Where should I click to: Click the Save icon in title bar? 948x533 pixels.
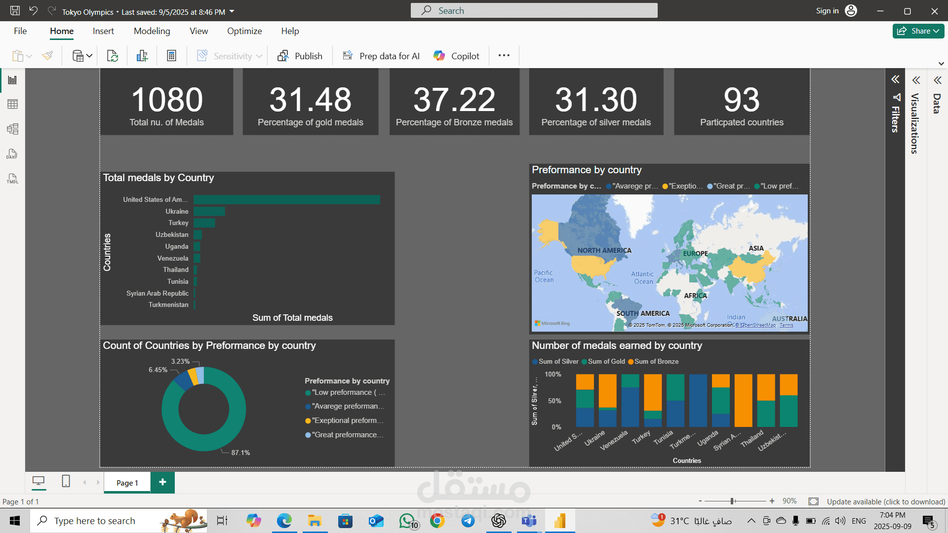[x=15, y=11]
